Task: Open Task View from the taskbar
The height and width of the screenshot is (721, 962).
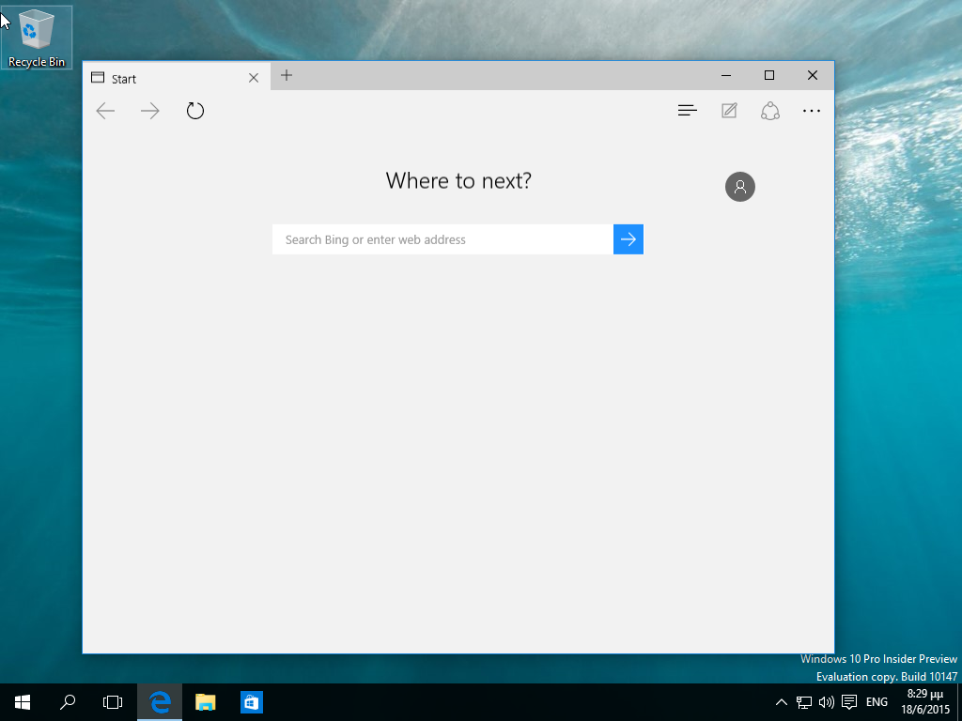Action: coord(113,702)
